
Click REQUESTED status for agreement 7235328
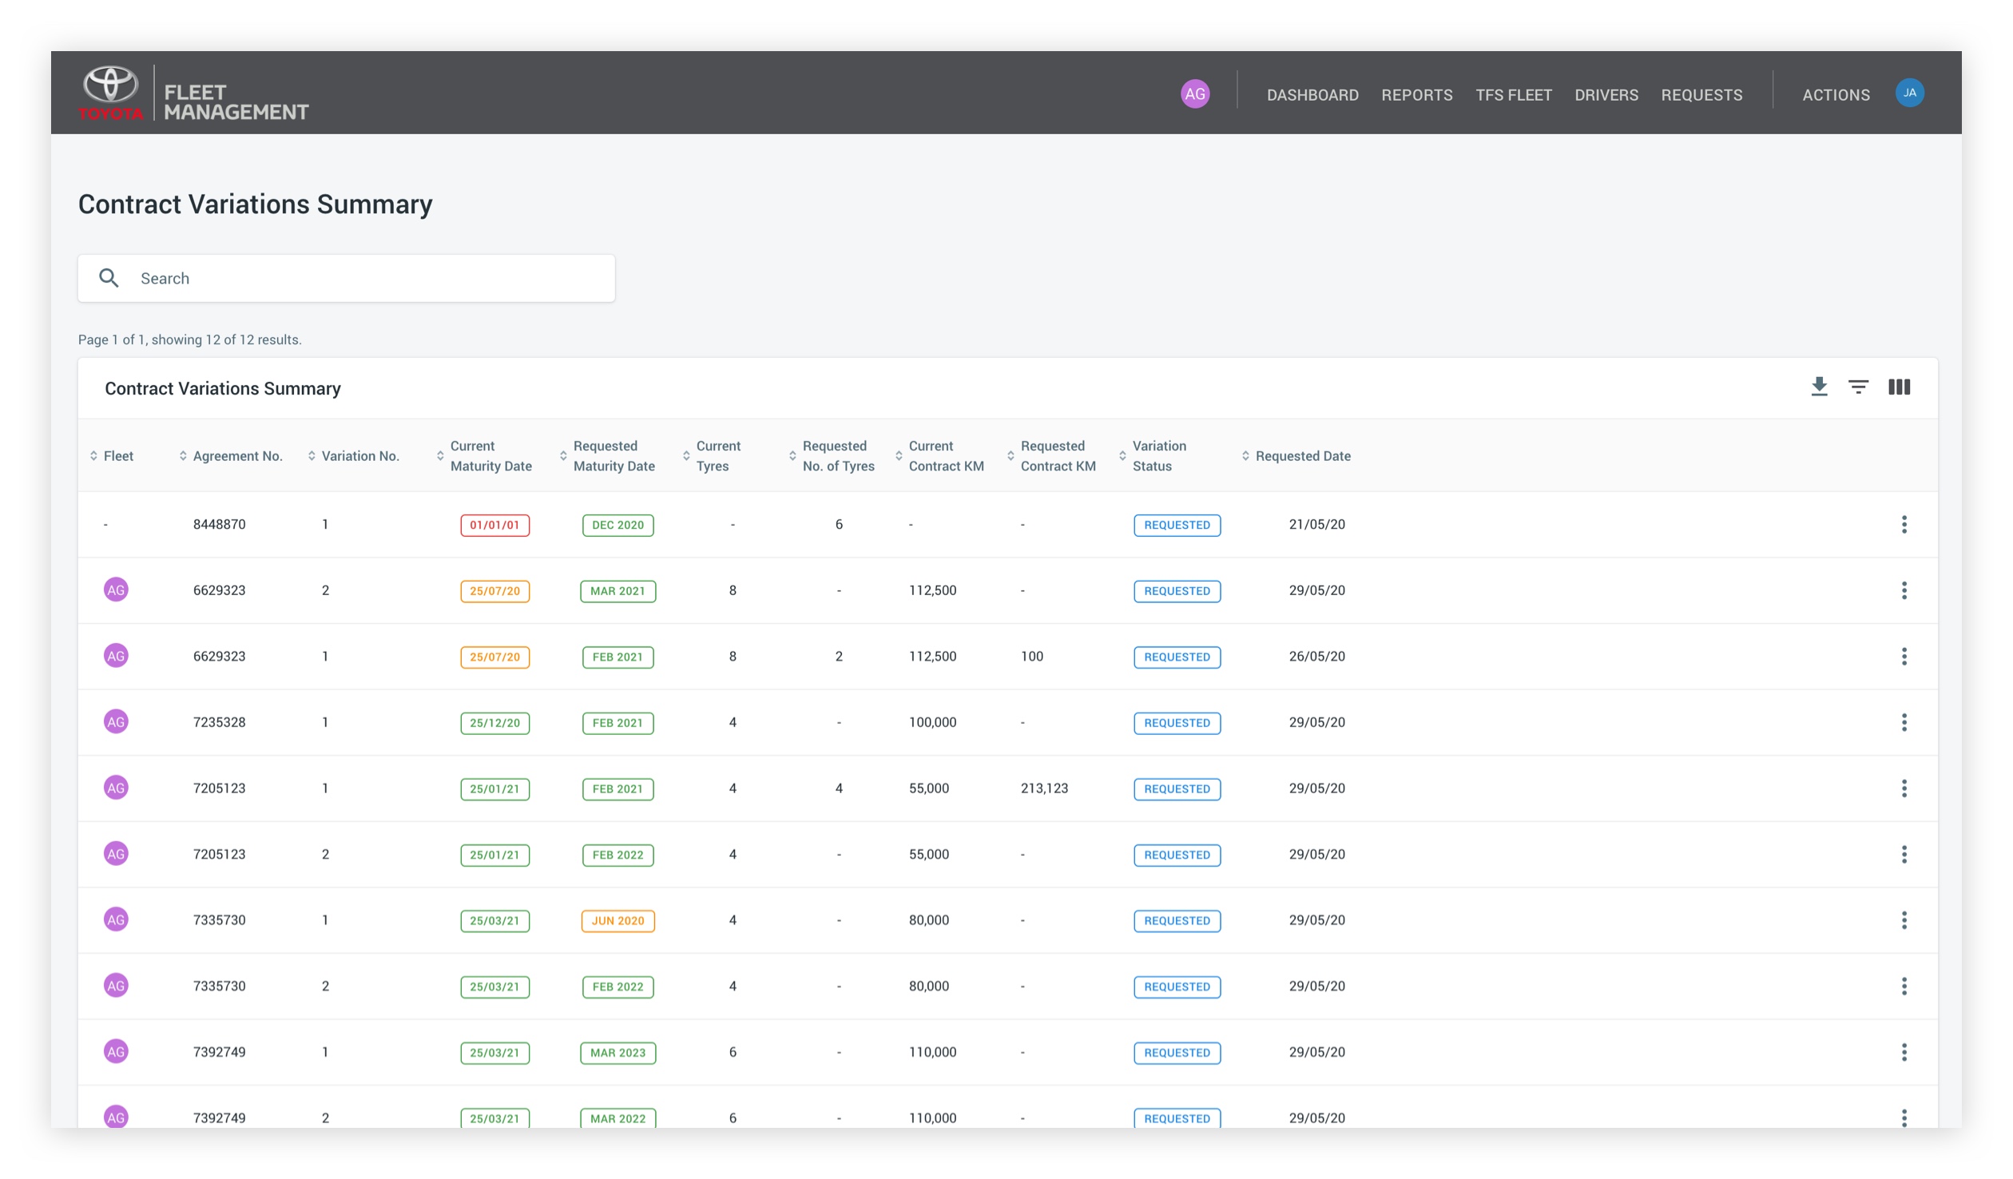pyautogui.click(x=1177, y=723)
